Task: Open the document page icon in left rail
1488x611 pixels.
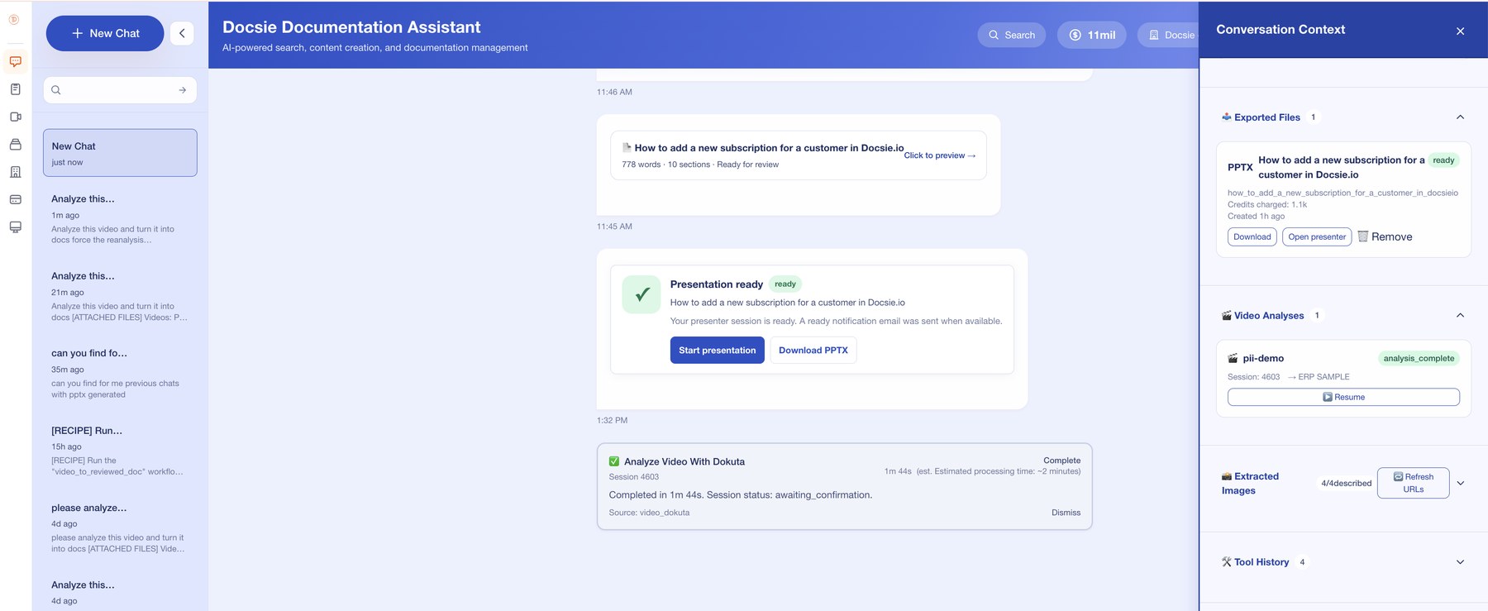Action: [x=15, y=89]
